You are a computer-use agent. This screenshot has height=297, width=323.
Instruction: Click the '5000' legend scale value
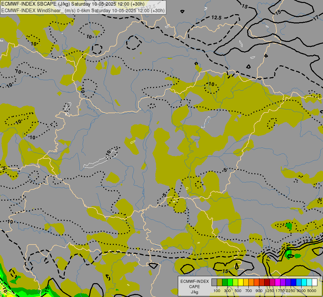point(312,291)
